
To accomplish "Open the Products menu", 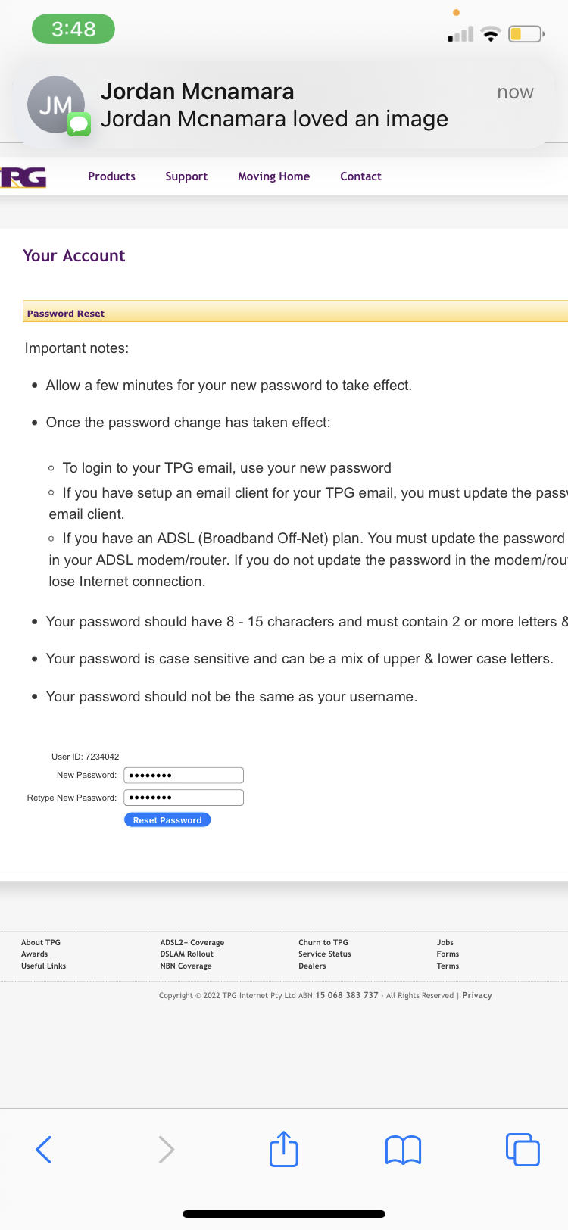I will click(x=111, y=176).
